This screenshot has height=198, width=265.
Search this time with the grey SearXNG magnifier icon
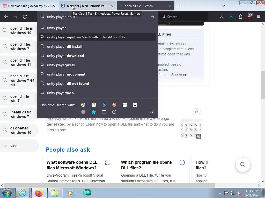(83, 112)
